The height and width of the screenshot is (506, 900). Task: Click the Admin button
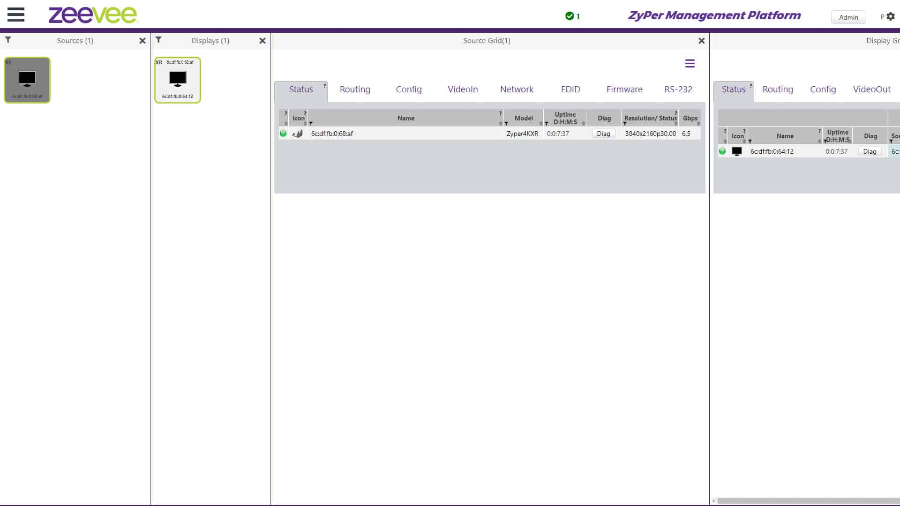pyautogui.click(x=848, y=17)
